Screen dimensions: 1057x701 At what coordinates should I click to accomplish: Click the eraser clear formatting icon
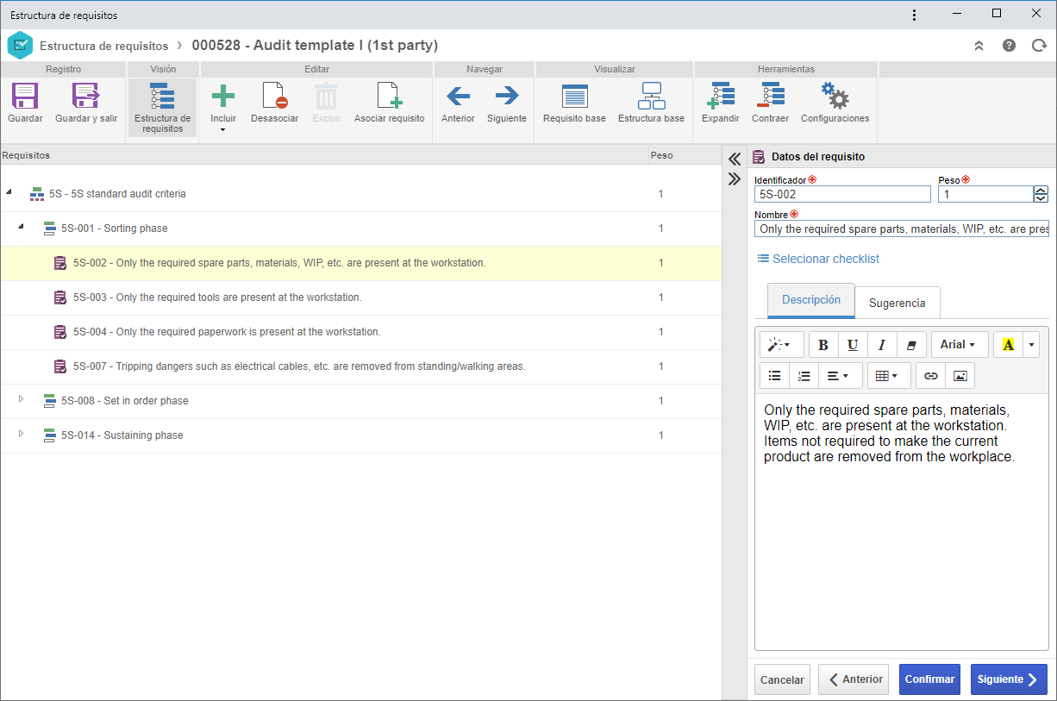pos(911,344)
